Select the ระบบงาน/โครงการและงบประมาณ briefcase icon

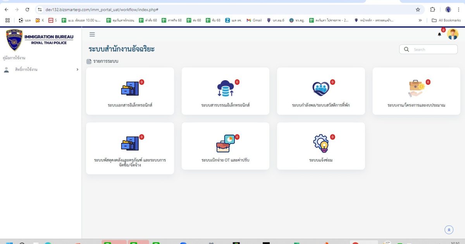click(x=416, y=89)
